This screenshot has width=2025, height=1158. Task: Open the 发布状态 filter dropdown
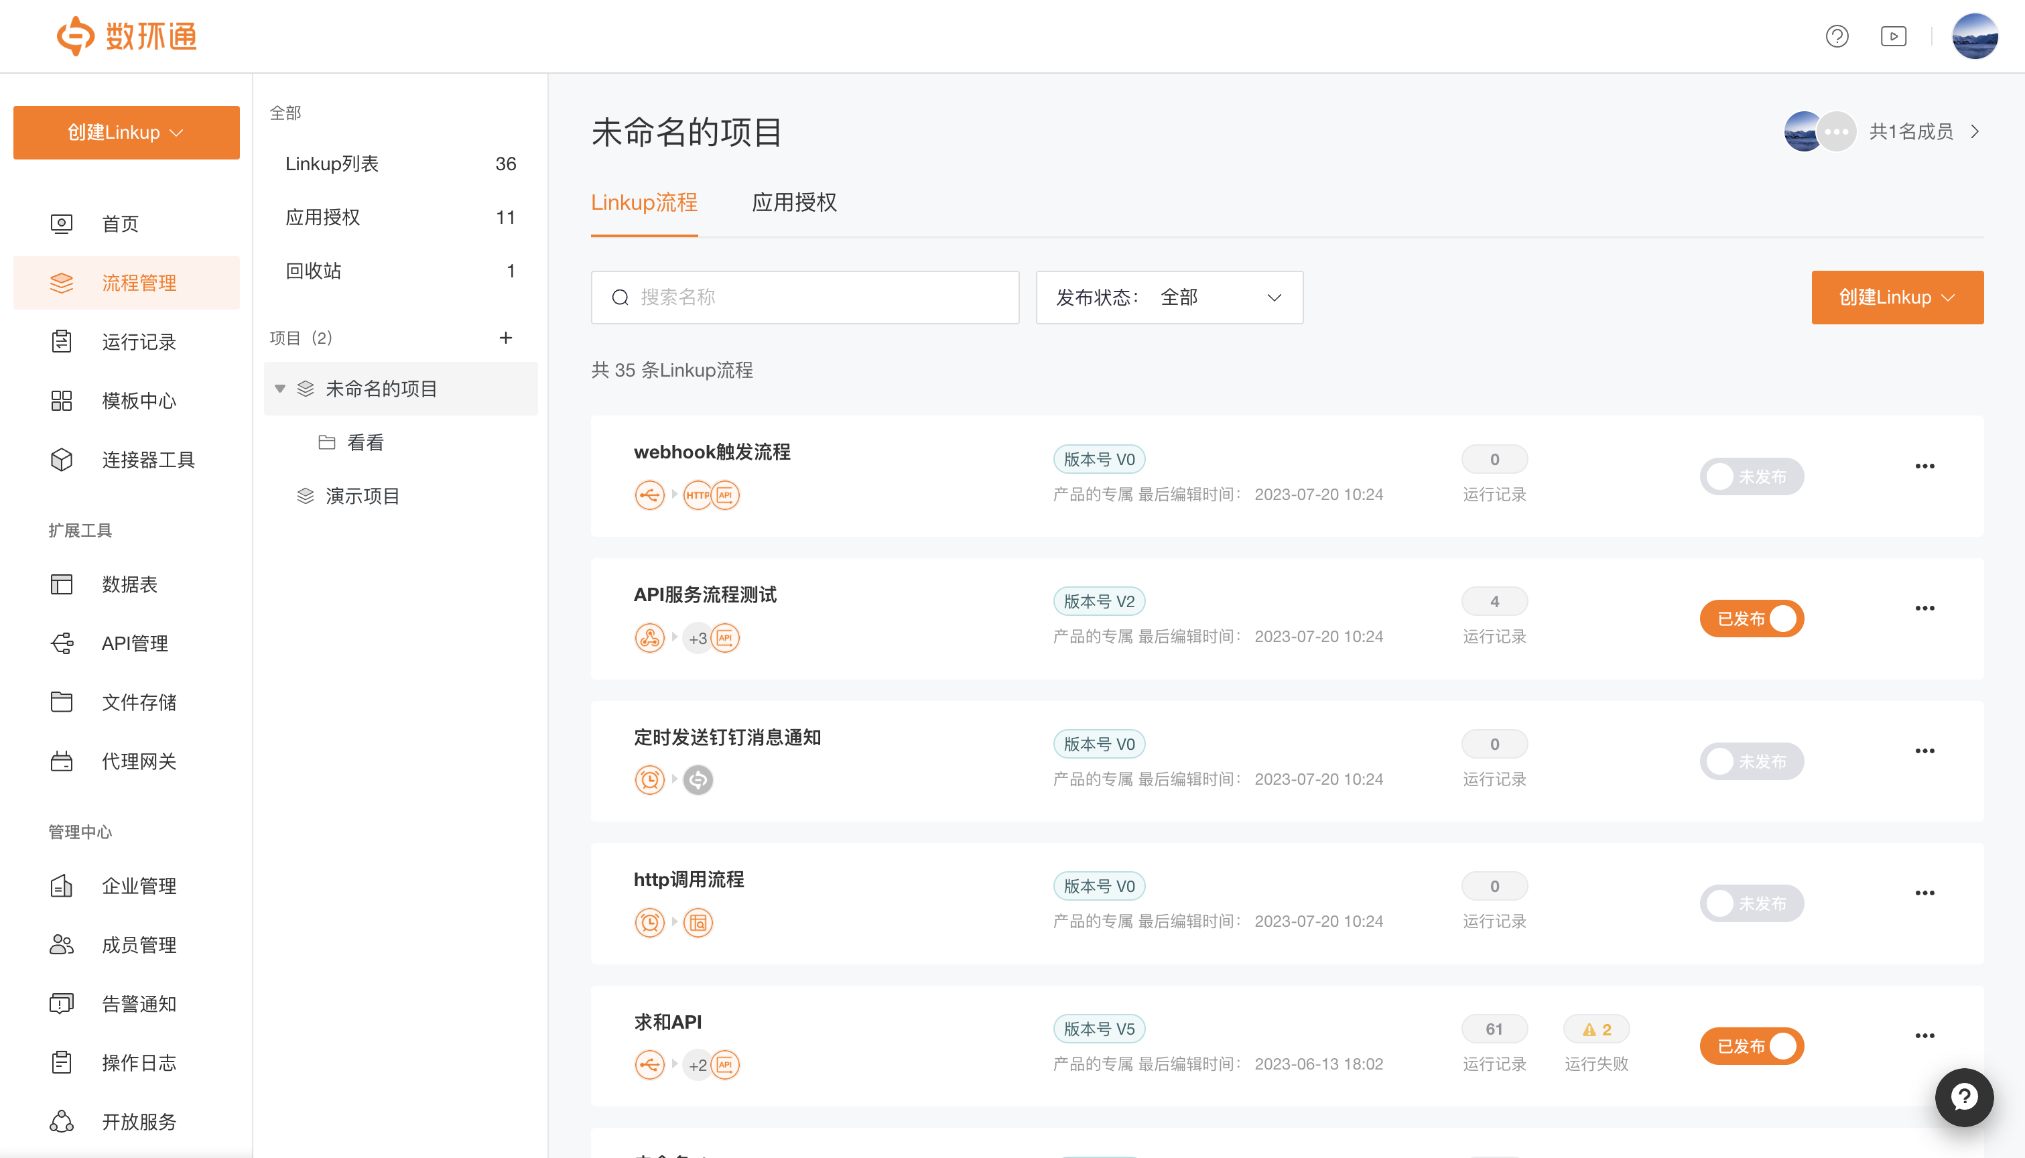click(1169, 297)
